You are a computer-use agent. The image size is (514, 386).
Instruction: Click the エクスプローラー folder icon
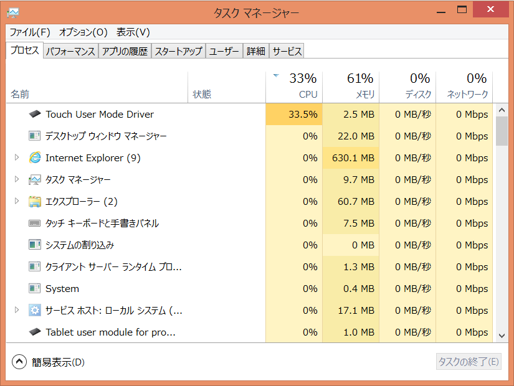click(35, 201)
